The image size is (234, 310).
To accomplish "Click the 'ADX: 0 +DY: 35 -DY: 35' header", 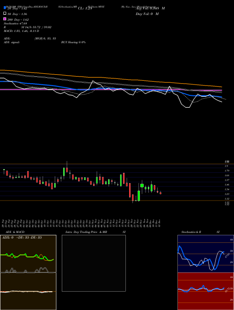I will [x=22, y=238].
